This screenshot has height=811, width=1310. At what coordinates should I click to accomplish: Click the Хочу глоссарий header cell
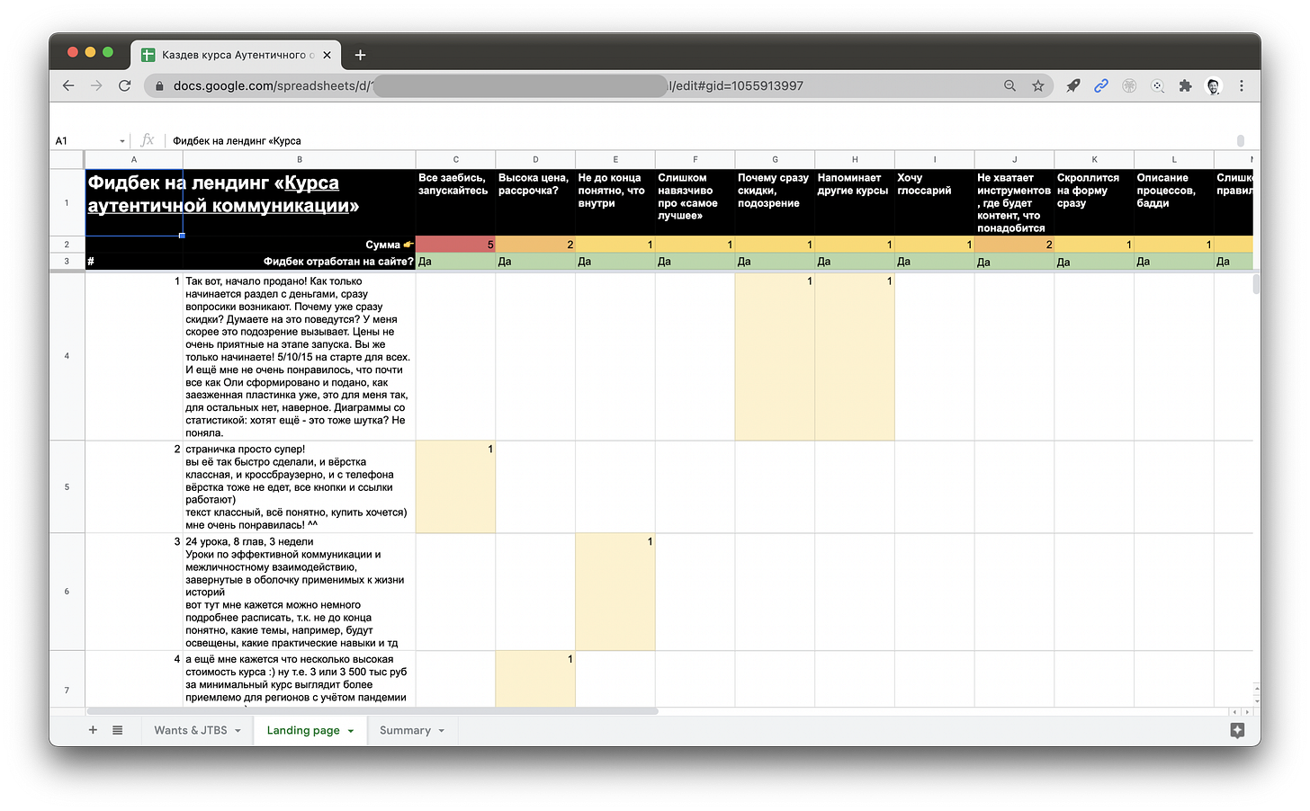(x=934, y=202)
